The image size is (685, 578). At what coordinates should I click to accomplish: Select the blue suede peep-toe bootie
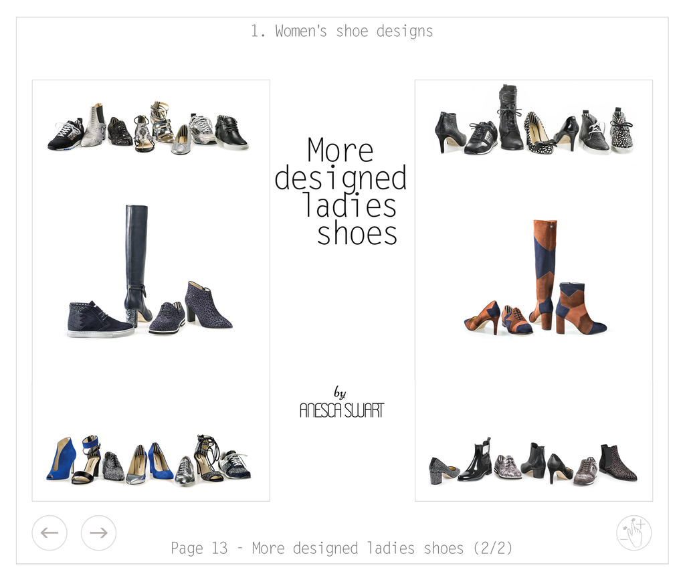pyautogui.click(x=62, y=458)
